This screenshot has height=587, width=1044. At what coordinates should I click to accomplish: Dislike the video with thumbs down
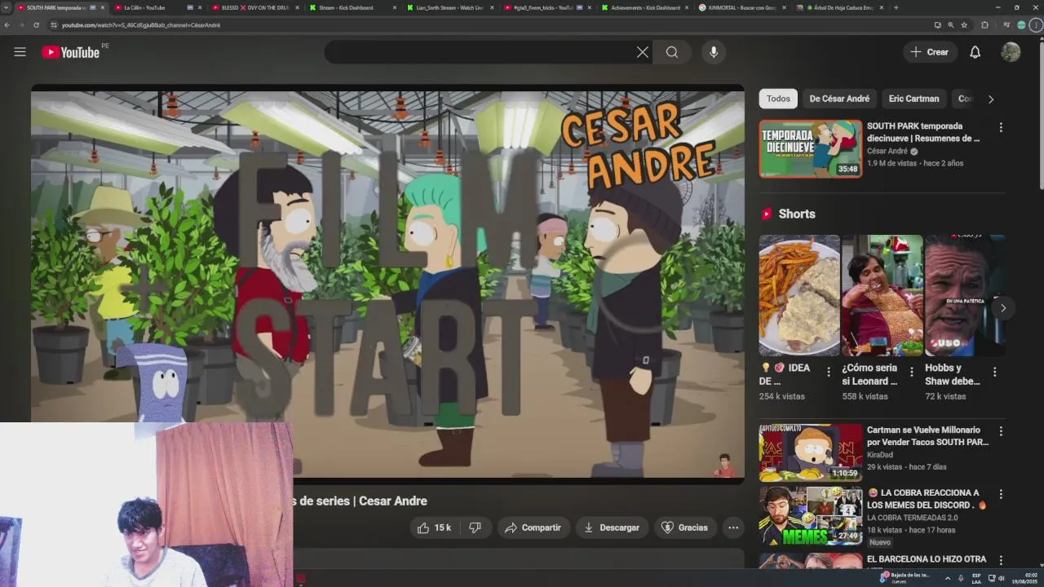coord(476,527)
